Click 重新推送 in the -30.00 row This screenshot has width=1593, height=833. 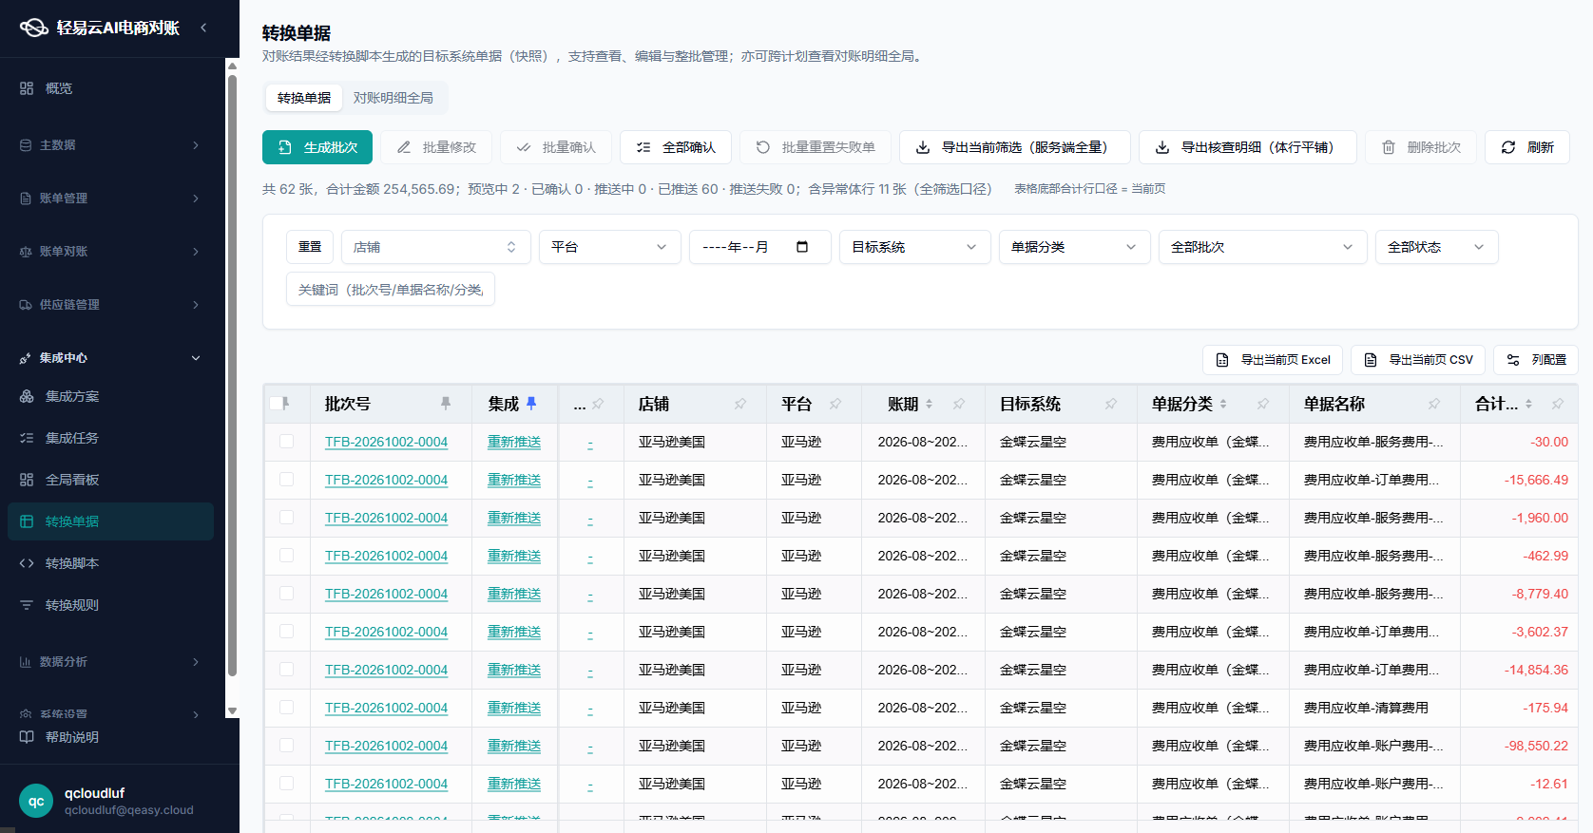514,442
